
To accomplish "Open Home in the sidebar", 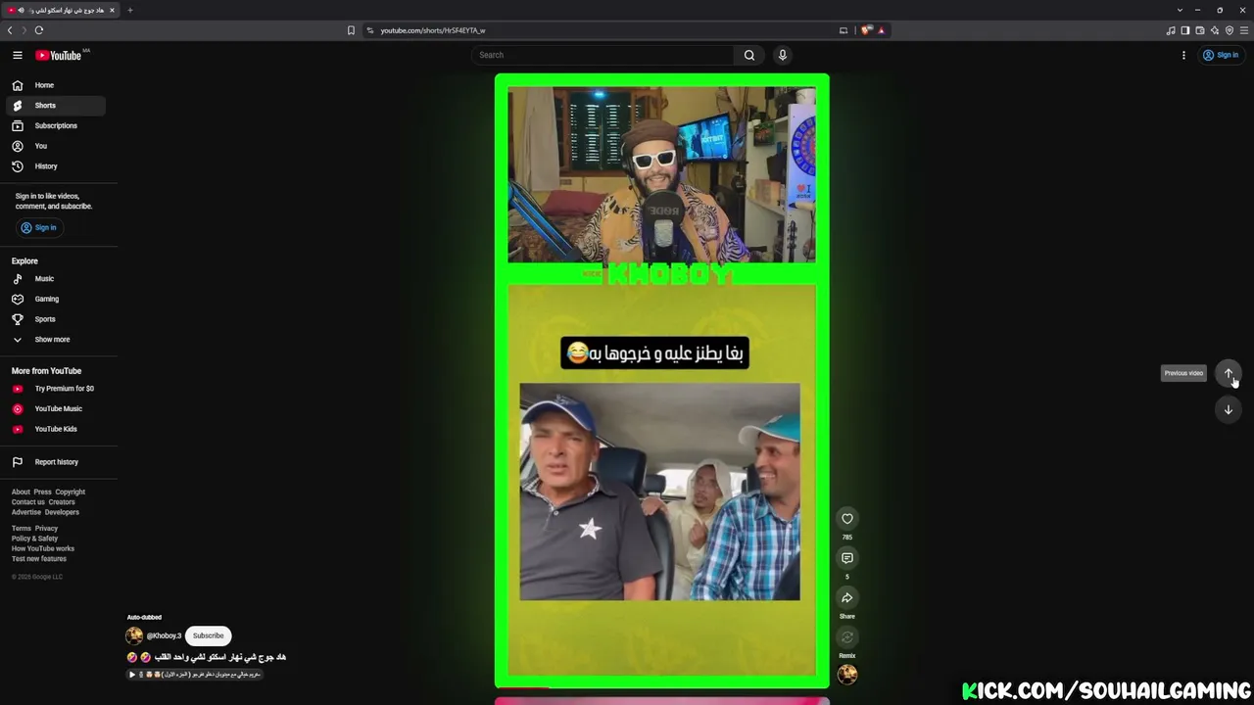I will (x=55, y=85).
